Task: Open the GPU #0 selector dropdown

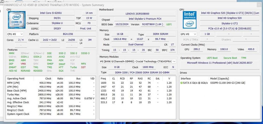Action: [188, 34]
